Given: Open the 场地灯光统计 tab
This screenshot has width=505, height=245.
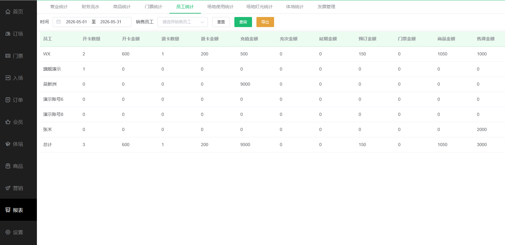Looking at the screenshot, I should tap(260, 7).
